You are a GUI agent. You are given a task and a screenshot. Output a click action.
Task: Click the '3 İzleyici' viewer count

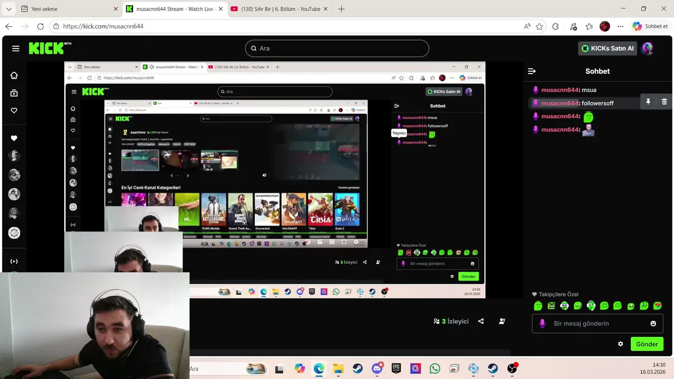tap(451, 321)
